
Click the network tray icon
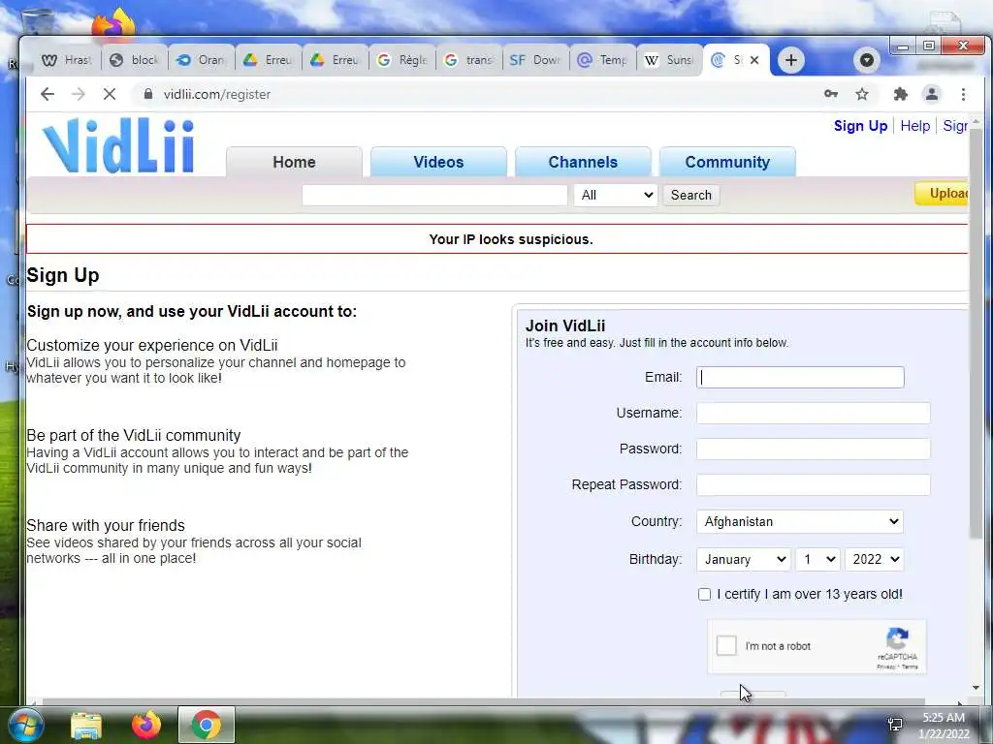click(x=895, y=724)
